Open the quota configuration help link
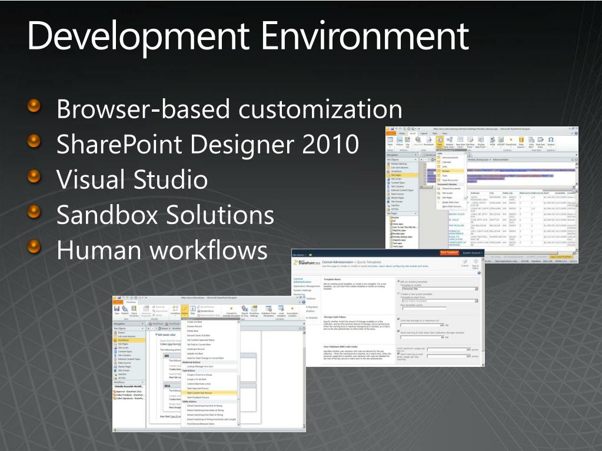The width and height of the screenshot is (602, 451). pos(404,266)
